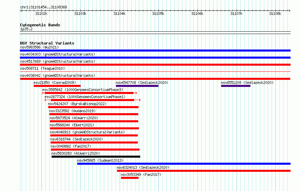The width and height of the screenshot is (300, 191).
Task: Open nsv6547708 (Sedlazeck2020) label
Action: tap(142, 83)
